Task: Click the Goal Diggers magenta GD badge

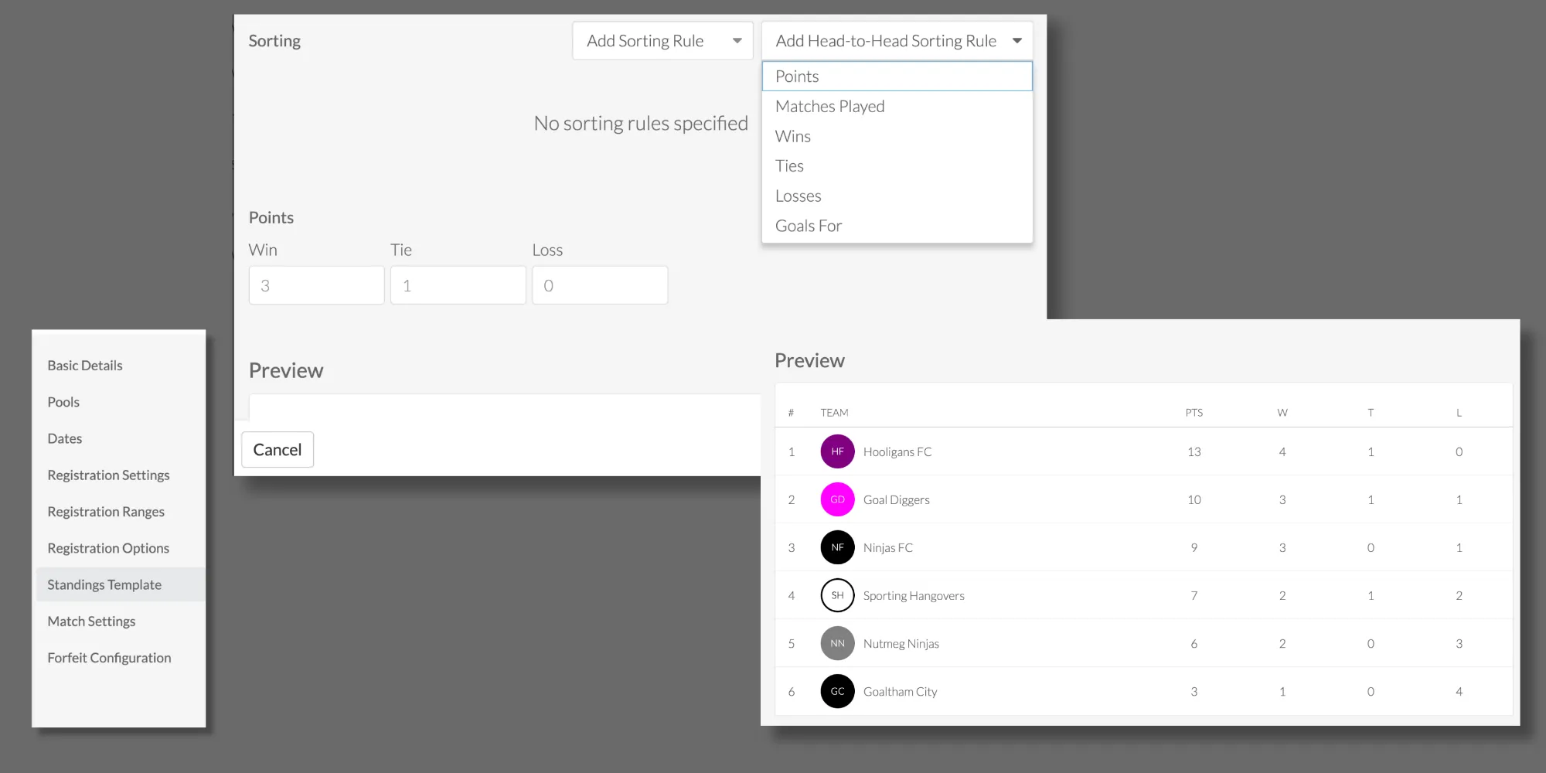Action: 837,499
